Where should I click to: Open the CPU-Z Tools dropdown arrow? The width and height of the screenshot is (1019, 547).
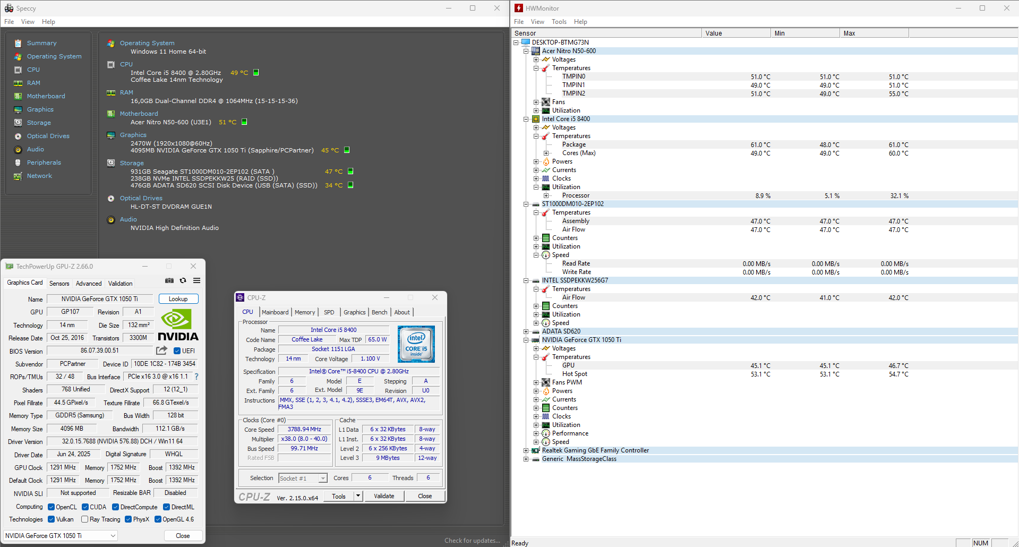(x=358, y=496)
